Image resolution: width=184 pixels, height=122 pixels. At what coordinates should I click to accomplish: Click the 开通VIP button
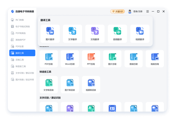coord(118,11)
